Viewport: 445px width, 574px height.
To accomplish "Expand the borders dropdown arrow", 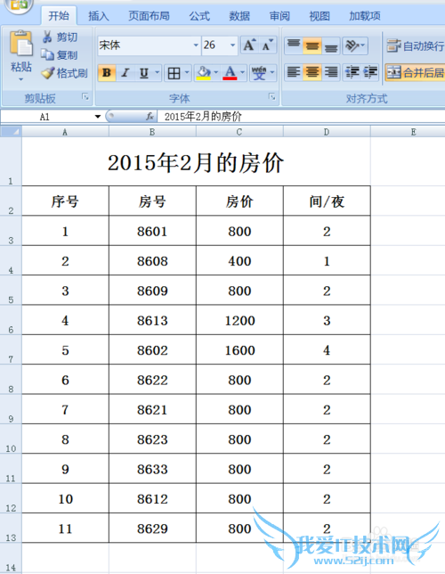I will [x=187, y=72].
